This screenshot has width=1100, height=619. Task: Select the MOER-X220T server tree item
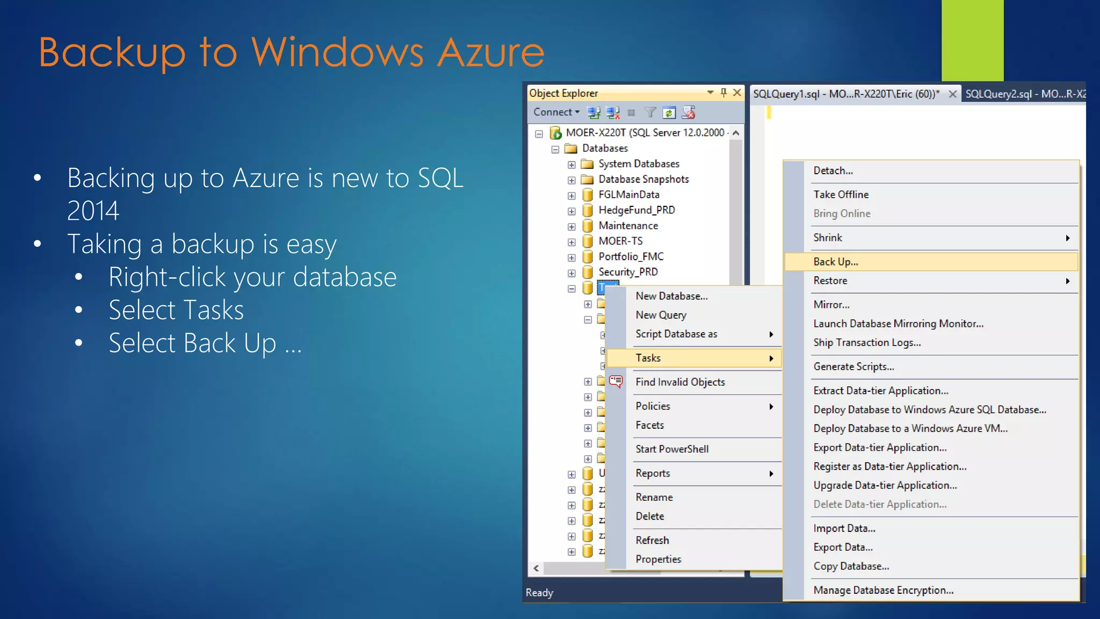click(647, 133)
